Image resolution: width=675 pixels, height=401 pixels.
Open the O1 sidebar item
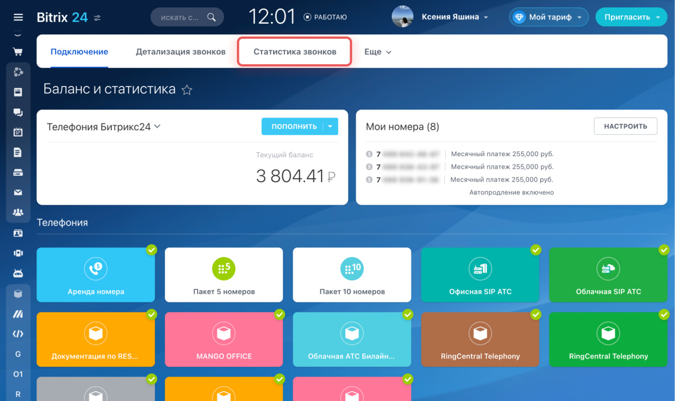[18, 374]
